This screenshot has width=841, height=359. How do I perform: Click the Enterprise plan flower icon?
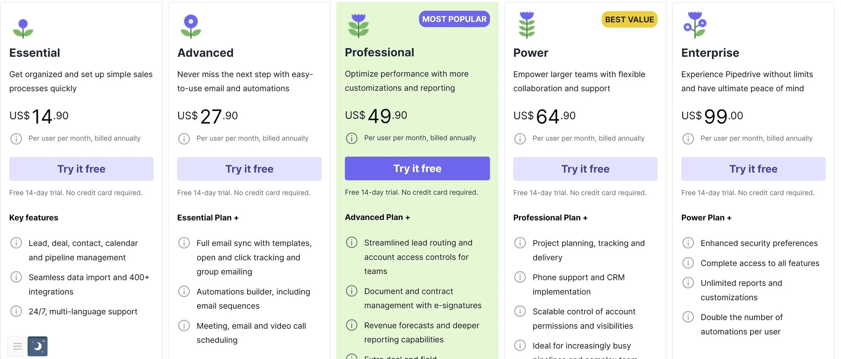tap(695, 25)
